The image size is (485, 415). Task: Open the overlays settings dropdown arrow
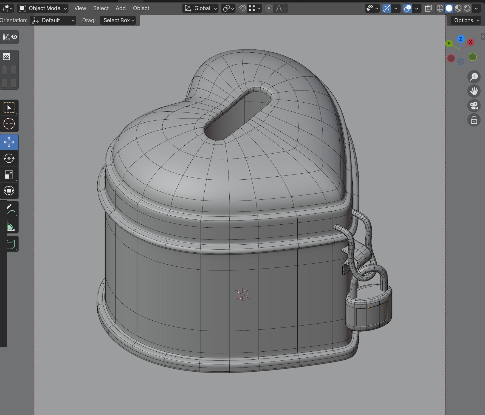pyautogui.click(x=417, y=8)
